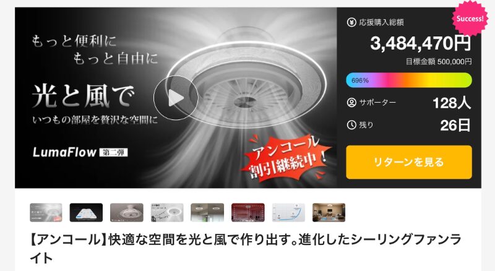The width and height of the screenshot is (495, 271).
Task: Select the seventh thumbnail showing a graph
Action: point(288,213)
